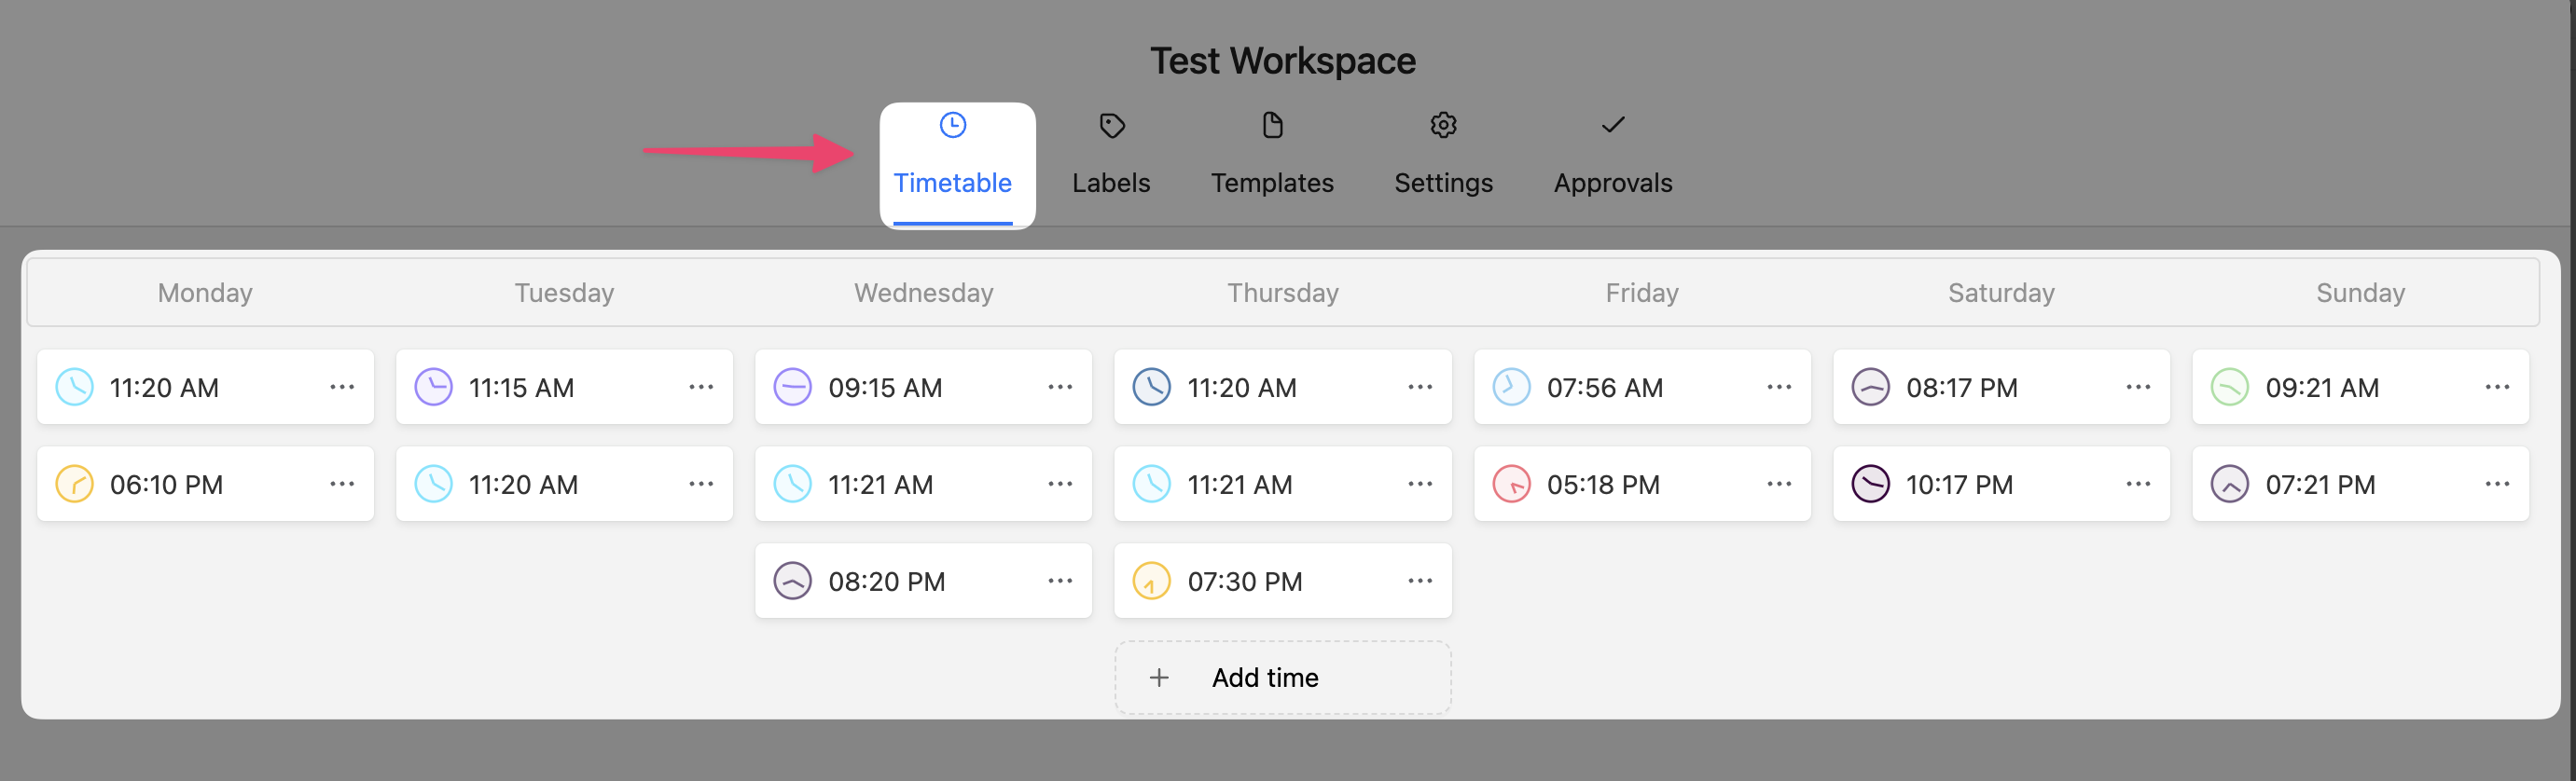2576x781 pixels.
Task: Click the plus icon in Add time
Action: coord(1159,678)
